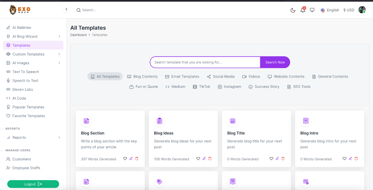
Task: Edit the Blog Title template pencil
Action: click(277, 158)
